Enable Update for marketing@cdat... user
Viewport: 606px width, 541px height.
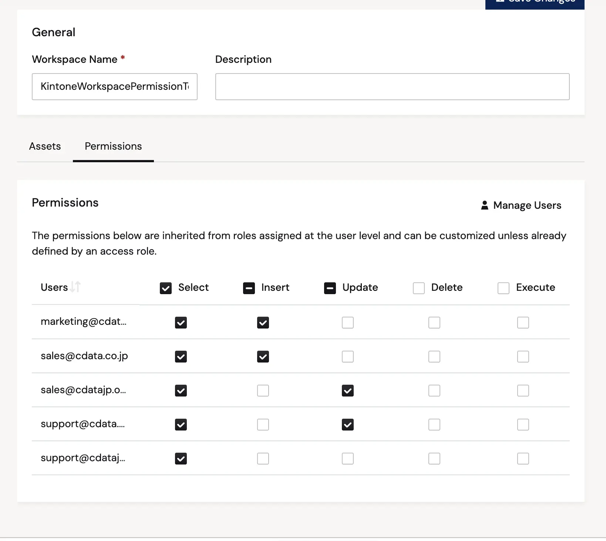[348, 323]
